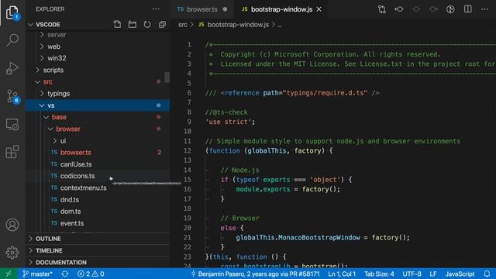Open notifications bell in status bar
Viewport: 496px width, 279px height.
[x=487, y=274]
